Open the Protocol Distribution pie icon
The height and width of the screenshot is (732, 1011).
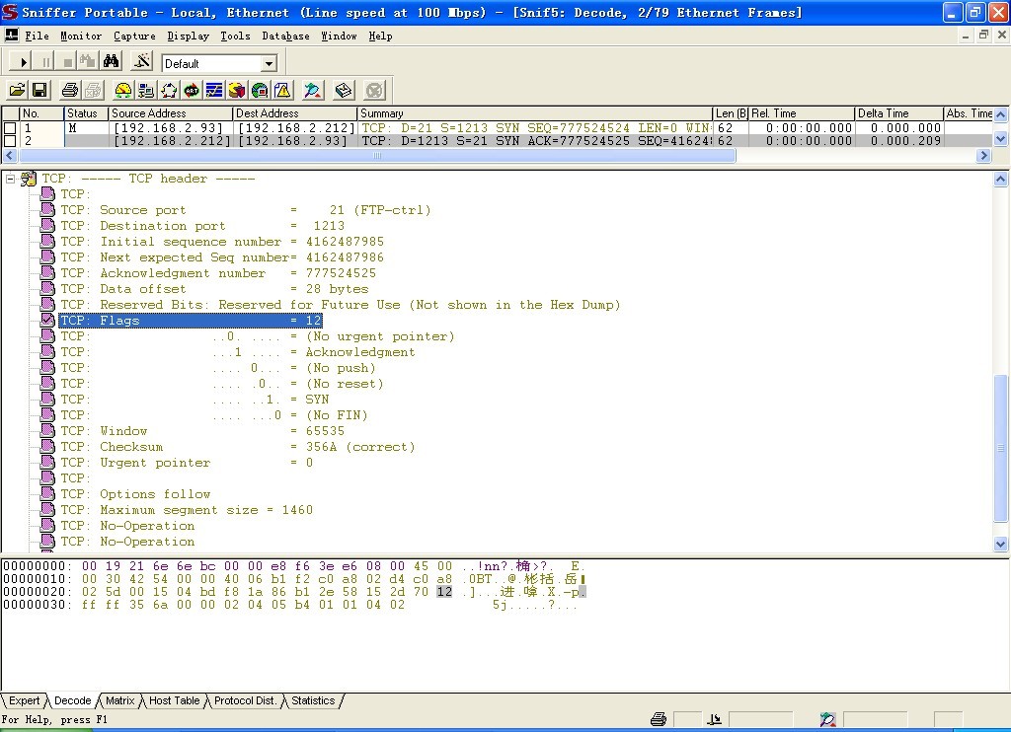point(237,90)
